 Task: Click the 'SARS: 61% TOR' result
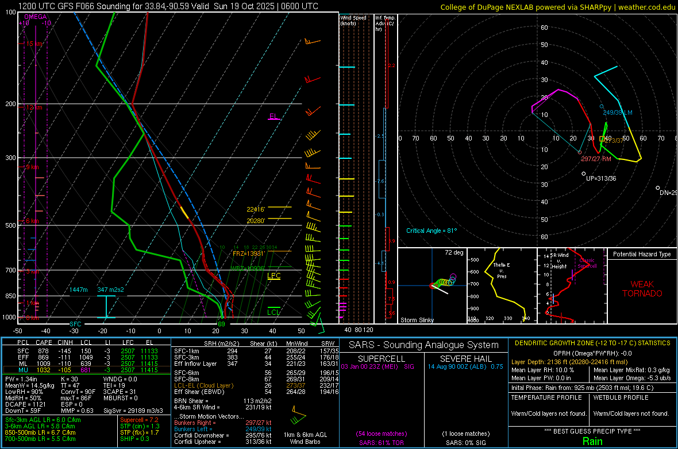pos(382,443)
